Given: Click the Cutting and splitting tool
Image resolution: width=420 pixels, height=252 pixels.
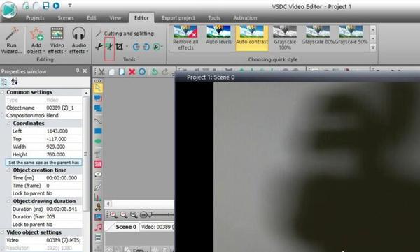Looking at the screenshot, I should [x=125, y=34].
